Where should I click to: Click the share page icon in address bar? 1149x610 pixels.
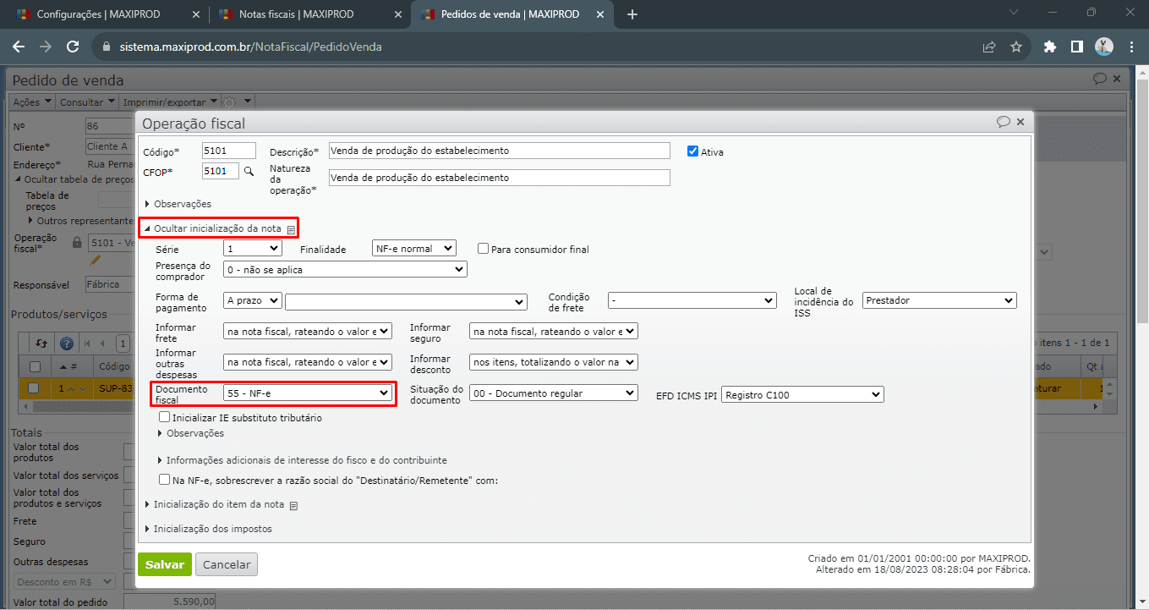(988, 47)
